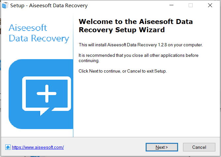The image size is (221, 157).
Task: Click the "Setup - Aiseesoft Data Recovery" title text
Action: point(49,6)
